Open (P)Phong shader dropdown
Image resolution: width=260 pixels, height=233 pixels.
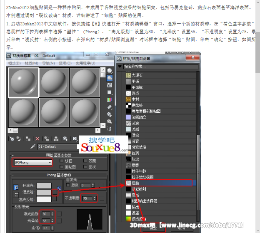[x=33, y=162]
